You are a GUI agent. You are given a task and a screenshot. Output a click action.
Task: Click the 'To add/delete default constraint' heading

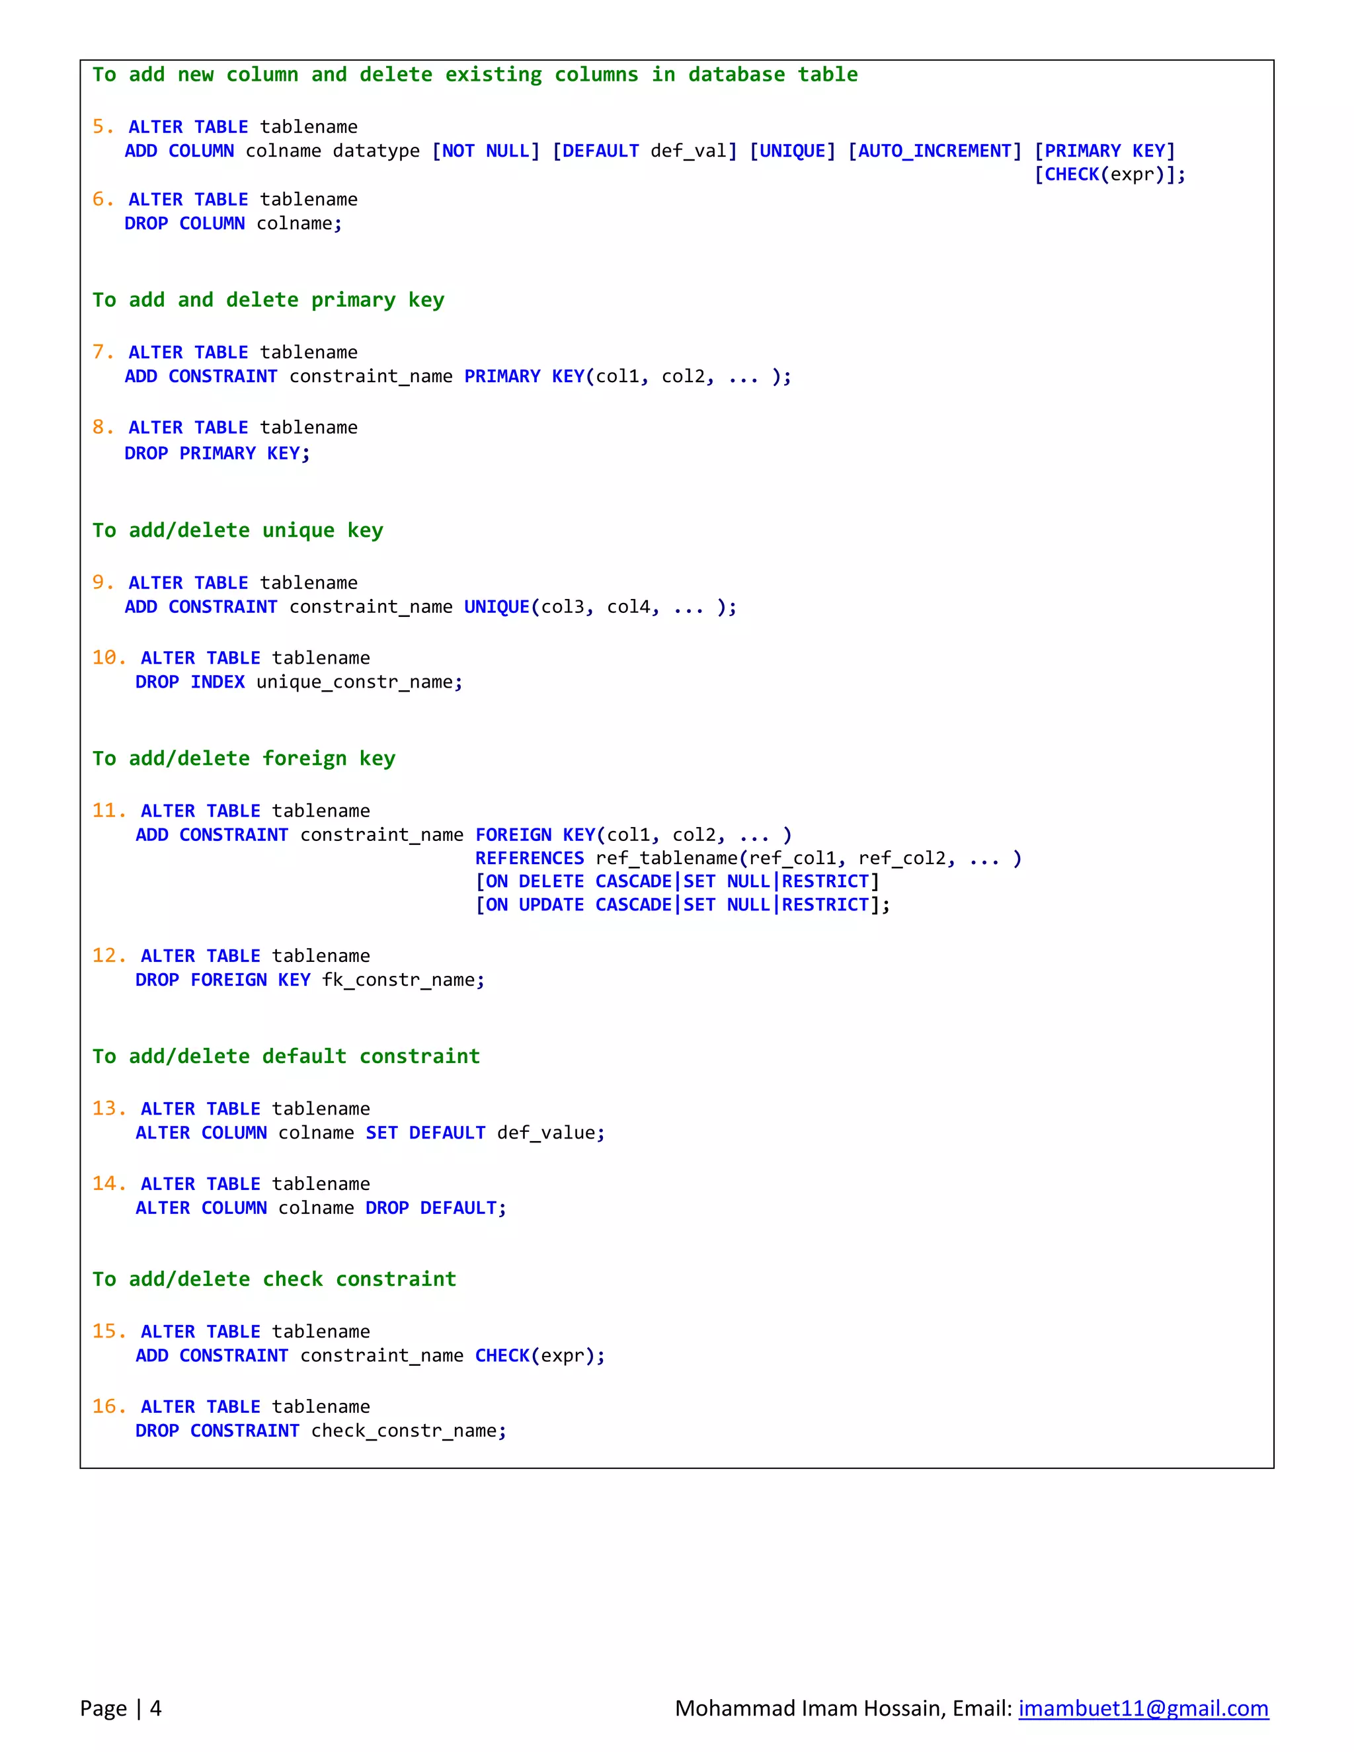(x=286, y=1056)
